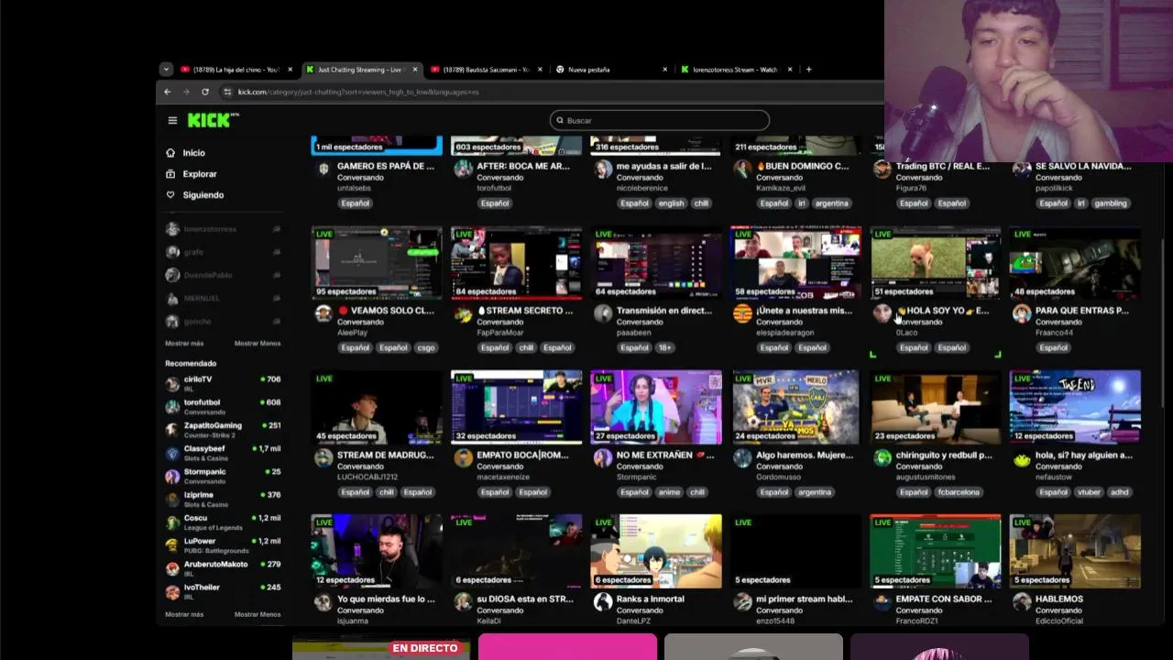Click FapParaMoar's channel avatar on stream card
Screen dimensions: 1173x660
(x=463, y=313)
